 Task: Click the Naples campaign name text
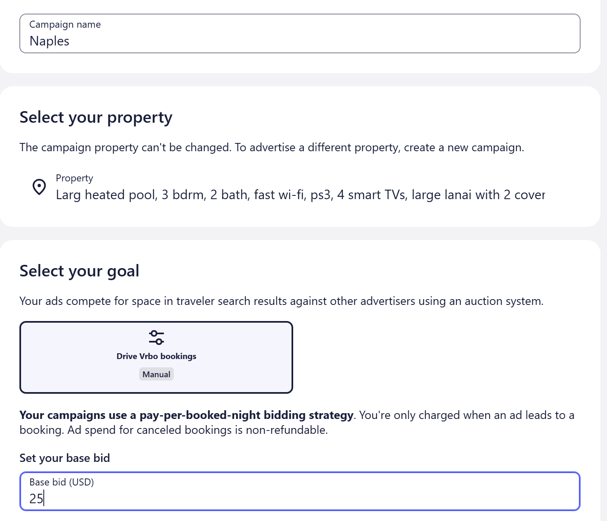50,41
